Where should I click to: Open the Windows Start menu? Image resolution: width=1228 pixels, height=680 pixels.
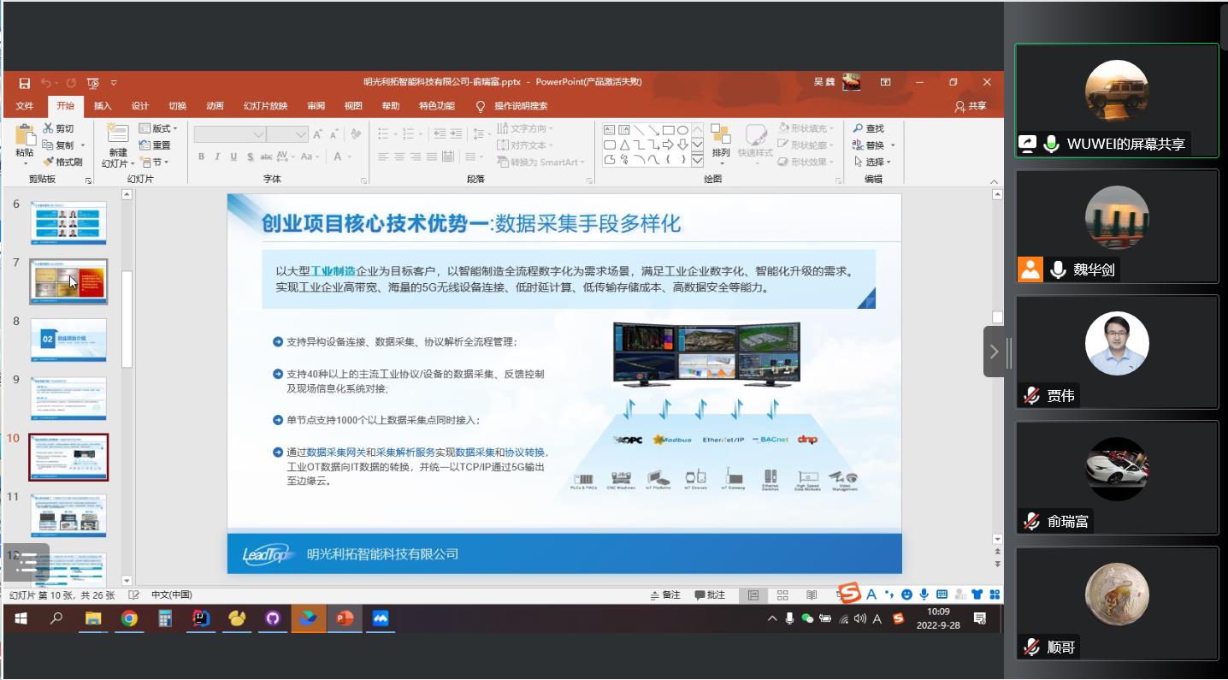pyautogui.click(x=21, y=618)
